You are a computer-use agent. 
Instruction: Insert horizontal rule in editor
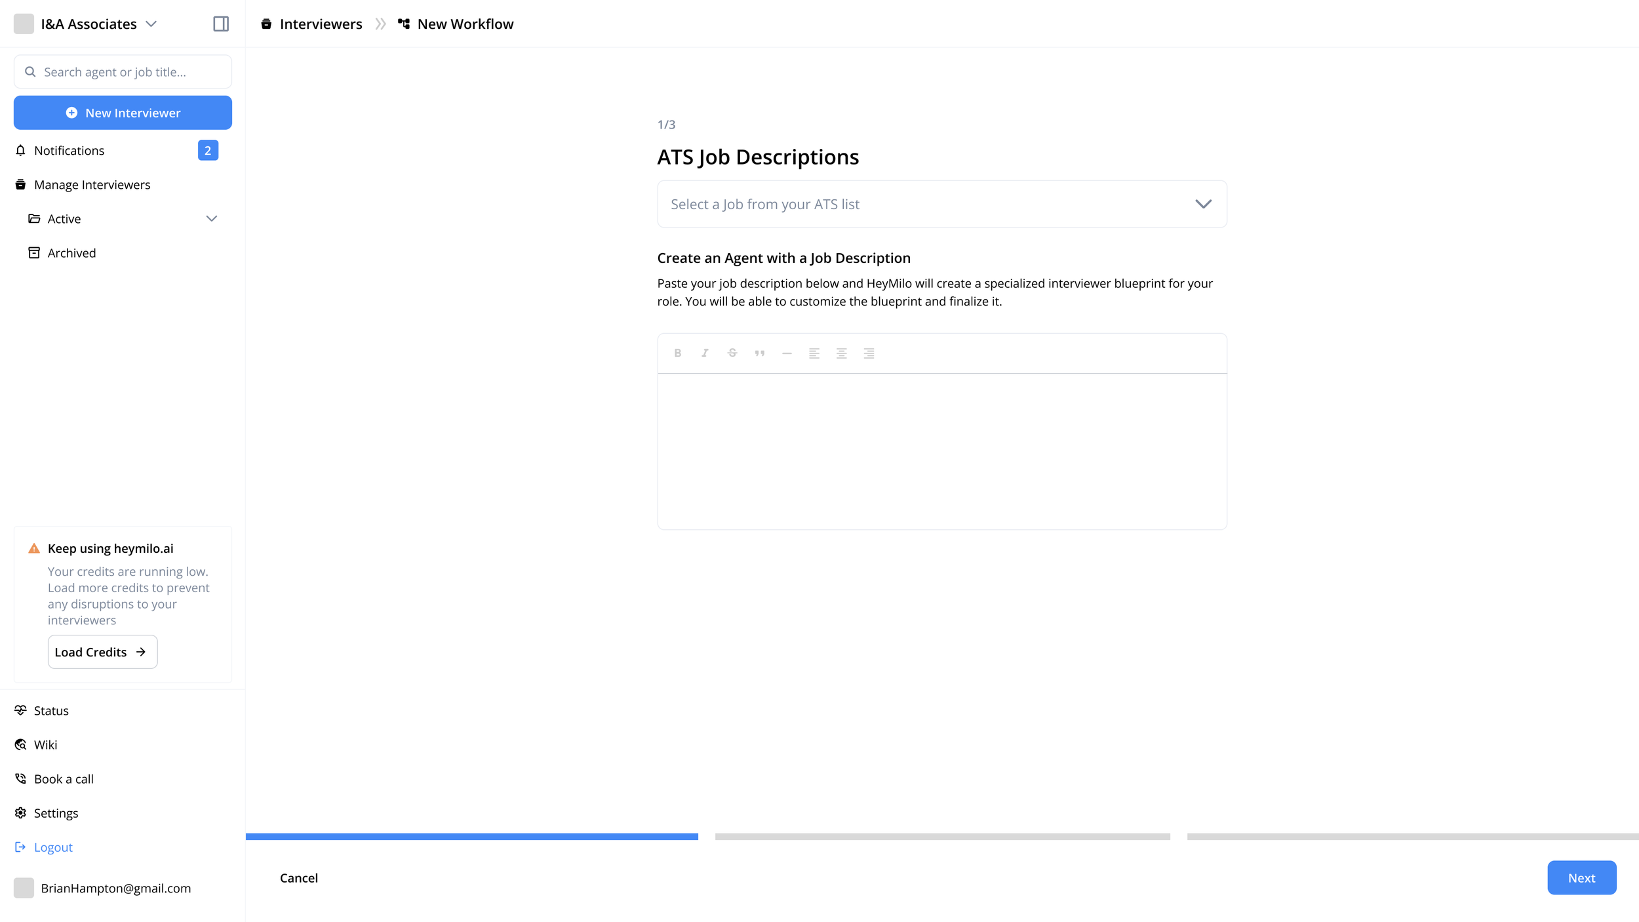[x=787, y=353]
